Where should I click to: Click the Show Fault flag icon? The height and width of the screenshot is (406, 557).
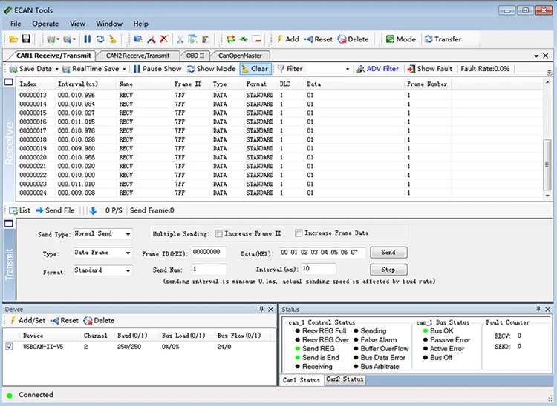411,69
